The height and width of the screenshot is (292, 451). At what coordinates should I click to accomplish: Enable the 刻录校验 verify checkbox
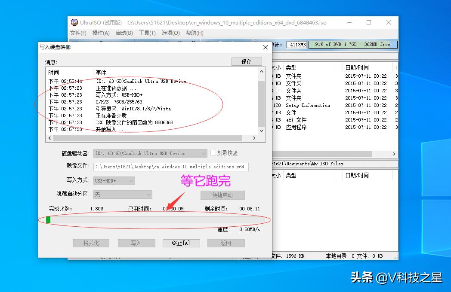(x=213, y=153)
